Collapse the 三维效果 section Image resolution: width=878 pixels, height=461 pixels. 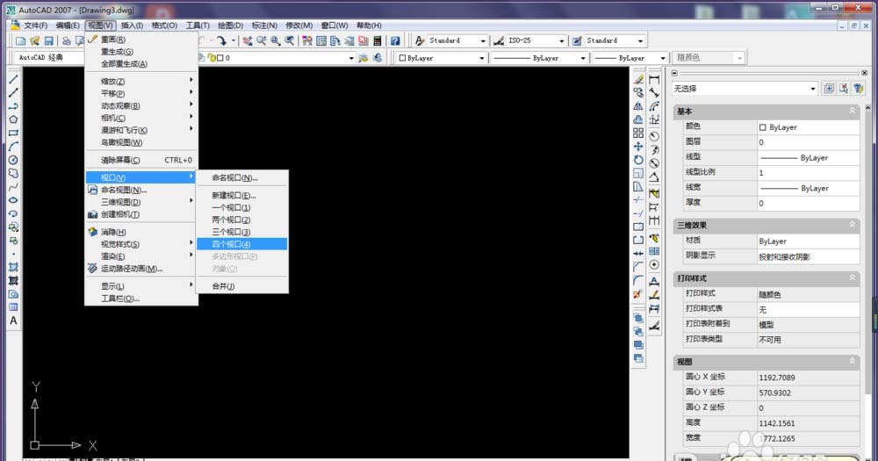(x=852, y=225)
